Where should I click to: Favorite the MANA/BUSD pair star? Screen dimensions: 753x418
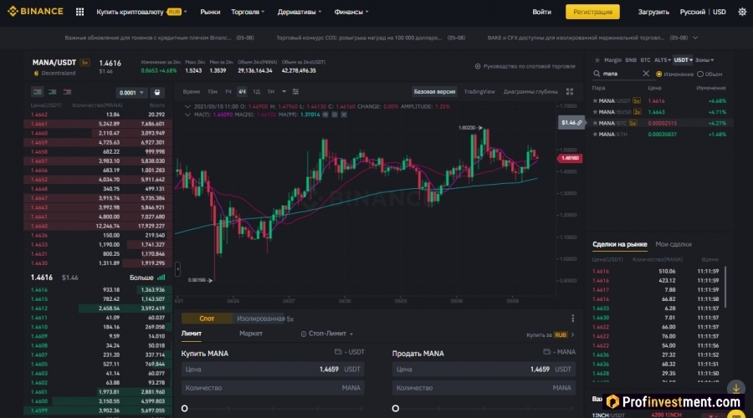tap(595, 112)
